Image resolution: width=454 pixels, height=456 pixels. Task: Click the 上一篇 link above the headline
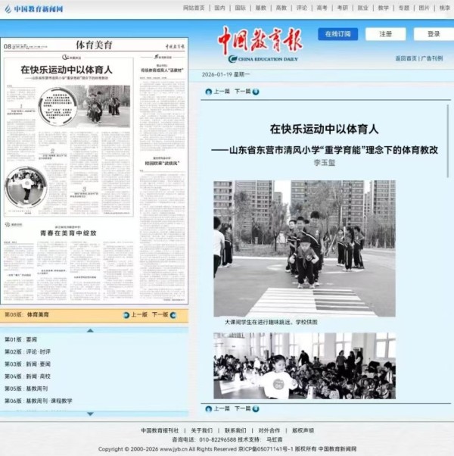[222, 92]
